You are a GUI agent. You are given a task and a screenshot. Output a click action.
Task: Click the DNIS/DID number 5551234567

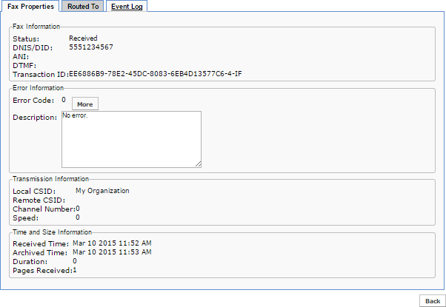[91, 47]
